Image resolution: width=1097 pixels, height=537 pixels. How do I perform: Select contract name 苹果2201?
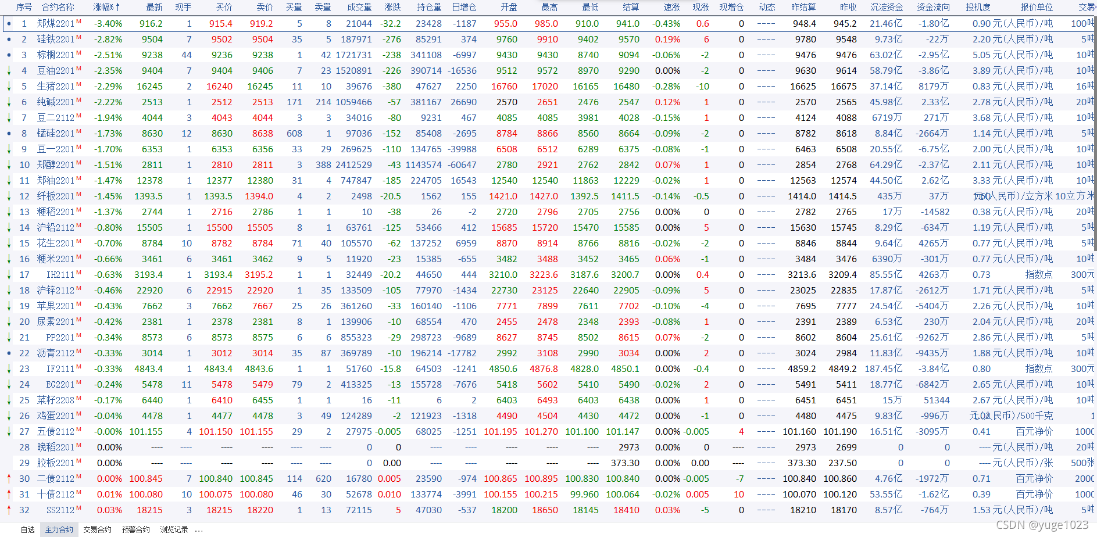[x=56, y=306]
